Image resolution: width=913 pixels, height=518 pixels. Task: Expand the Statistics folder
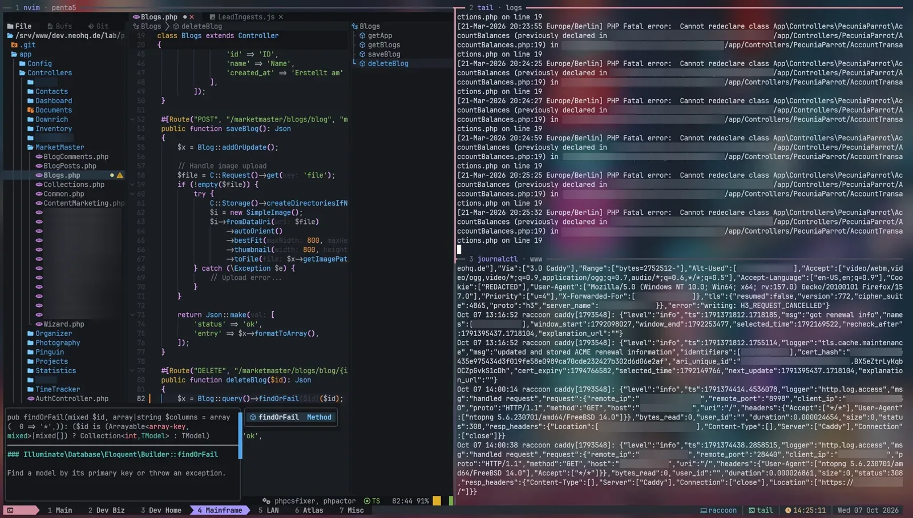pyautogui.click(x=51, y=371)
